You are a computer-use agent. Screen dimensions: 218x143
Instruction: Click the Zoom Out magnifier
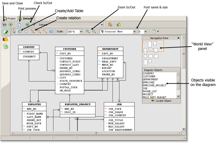click(94, 31)
